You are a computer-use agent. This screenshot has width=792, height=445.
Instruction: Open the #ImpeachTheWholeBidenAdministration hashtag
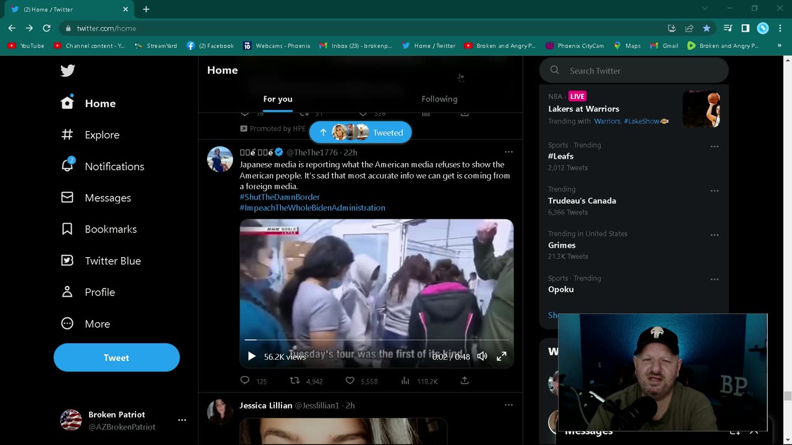click(312, 208)
